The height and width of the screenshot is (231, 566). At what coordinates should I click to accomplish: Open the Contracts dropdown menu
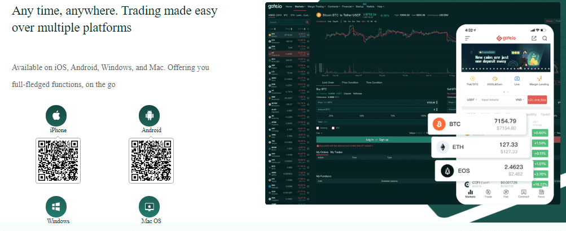(334, 7)
